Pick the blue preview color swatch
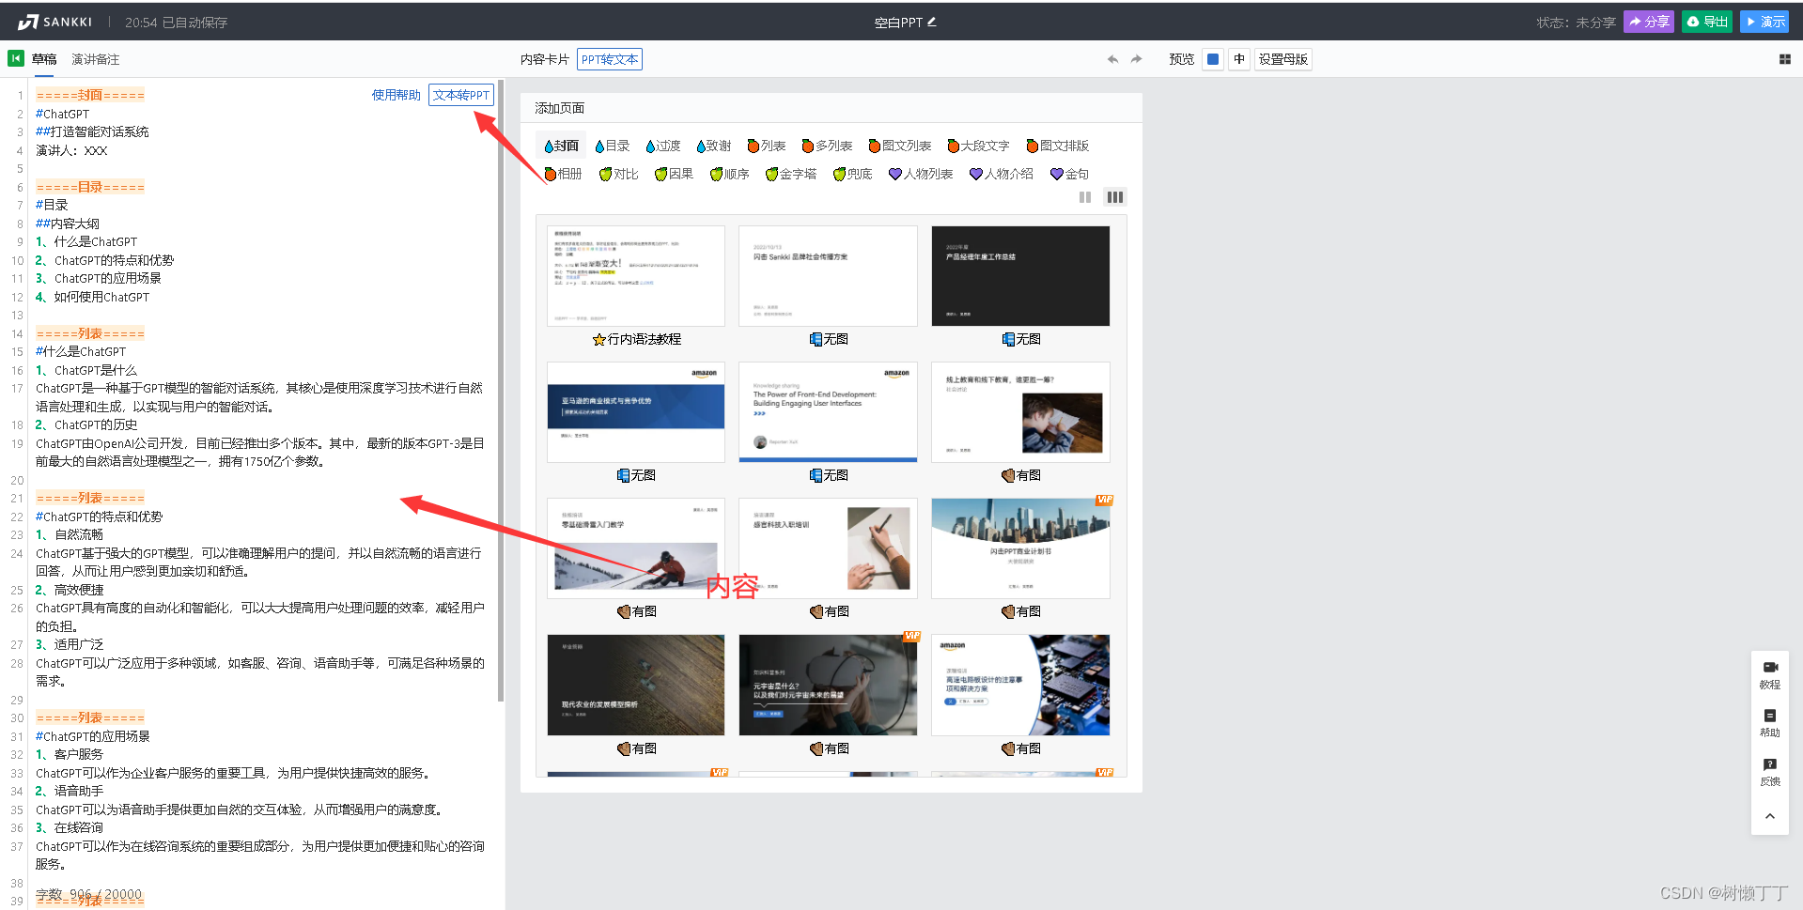Screen dimensions: 1803x910 (x=1213, y=59)
